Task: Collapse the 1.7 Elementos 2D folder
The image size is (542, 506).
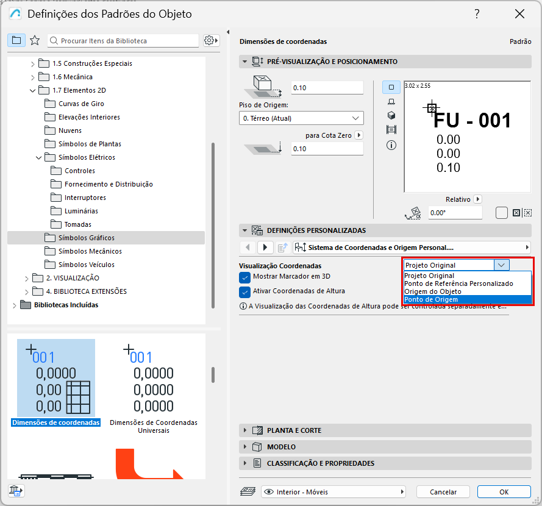Action: 32,91
